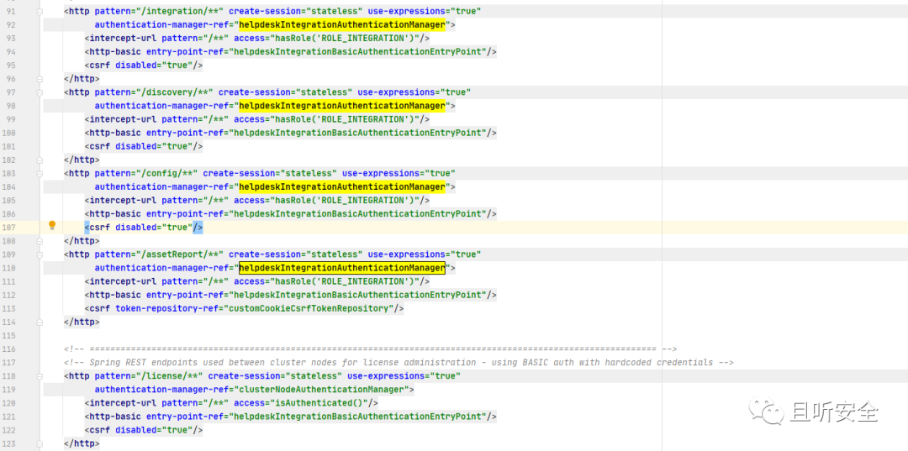908x451 pixels.
Task: Collapse the http block starting at line 91
Action: (40, 12)
